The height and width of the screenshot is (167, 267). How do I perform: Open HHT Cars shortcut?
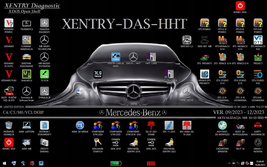coord(151,57)
